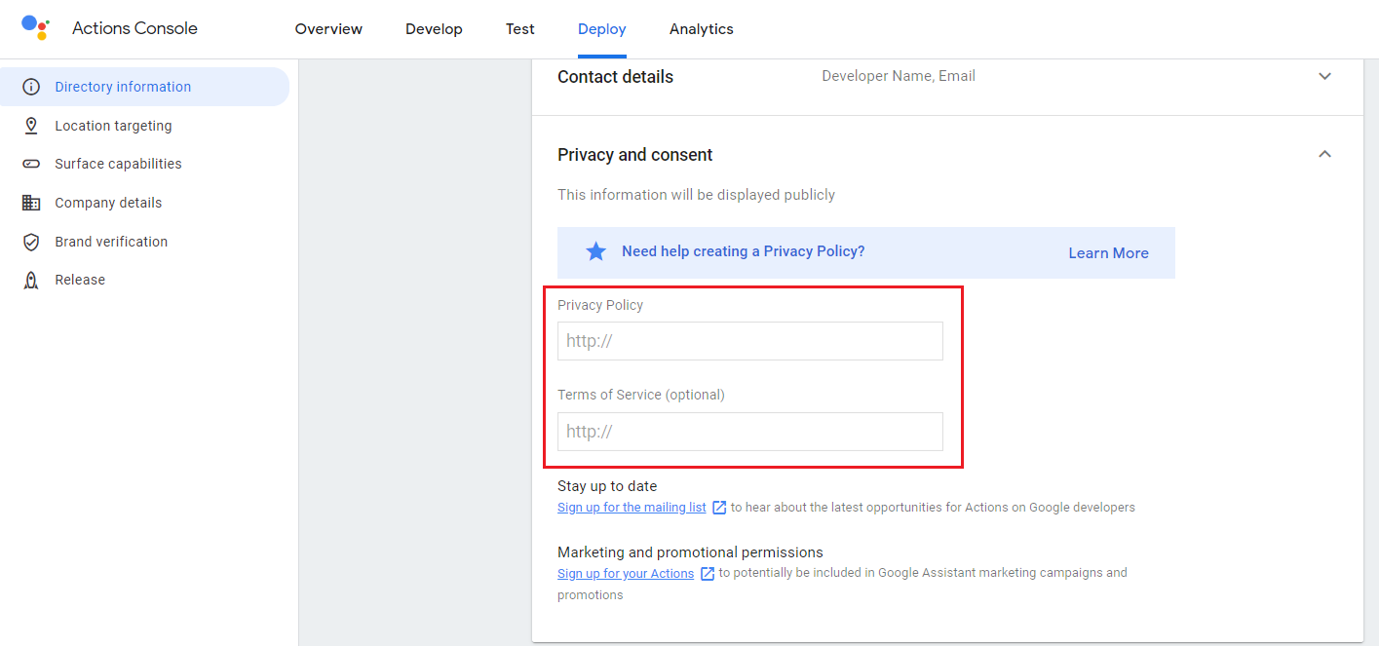Click the Release rocket icon

click(31, 280)
